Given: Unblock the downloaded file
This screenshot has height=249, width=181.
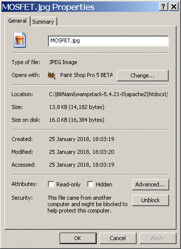Looking at the screenshot, I should tap(150, 200).
